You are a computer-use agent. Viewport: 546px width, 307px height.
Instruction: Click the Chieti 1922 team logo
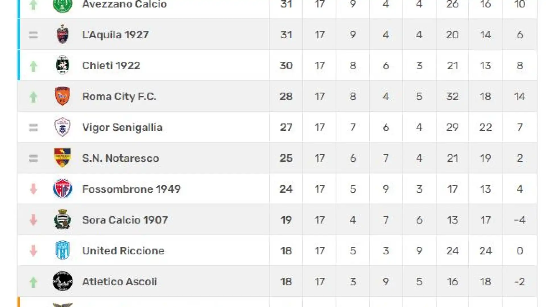63,65
